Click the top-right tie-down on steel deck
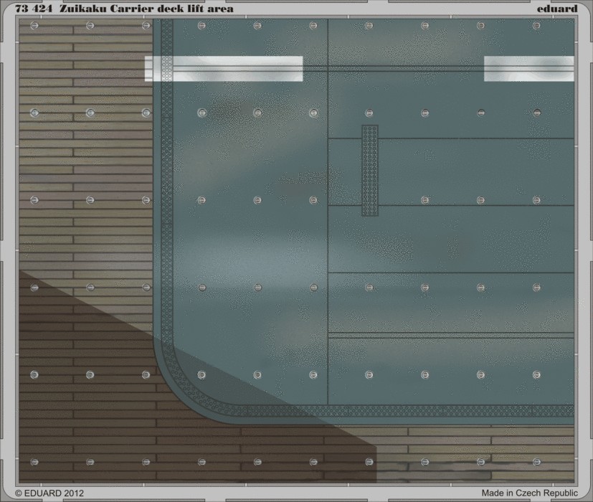 [536, 26]
